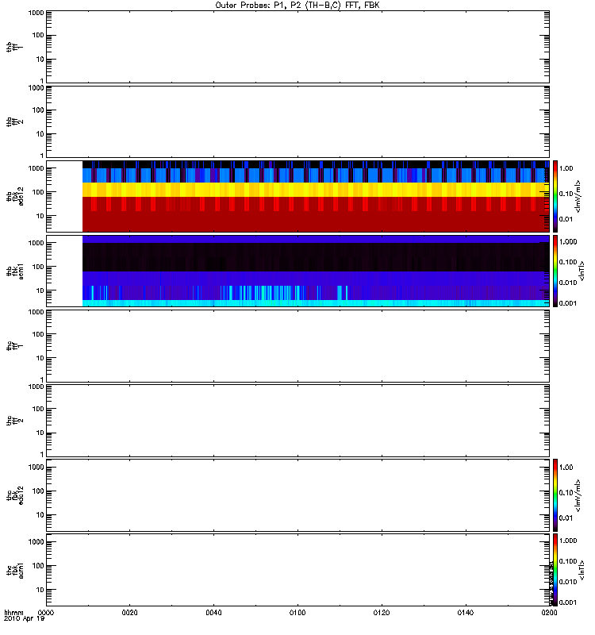Click the cyan bottom band of thb scm1 spectrogram

coord(316,303)
